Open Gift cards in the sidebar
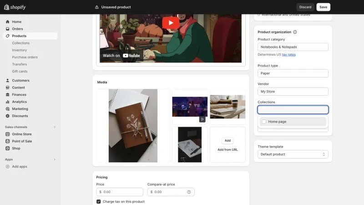This screenshot has width=364, height=205. [20, 72]
